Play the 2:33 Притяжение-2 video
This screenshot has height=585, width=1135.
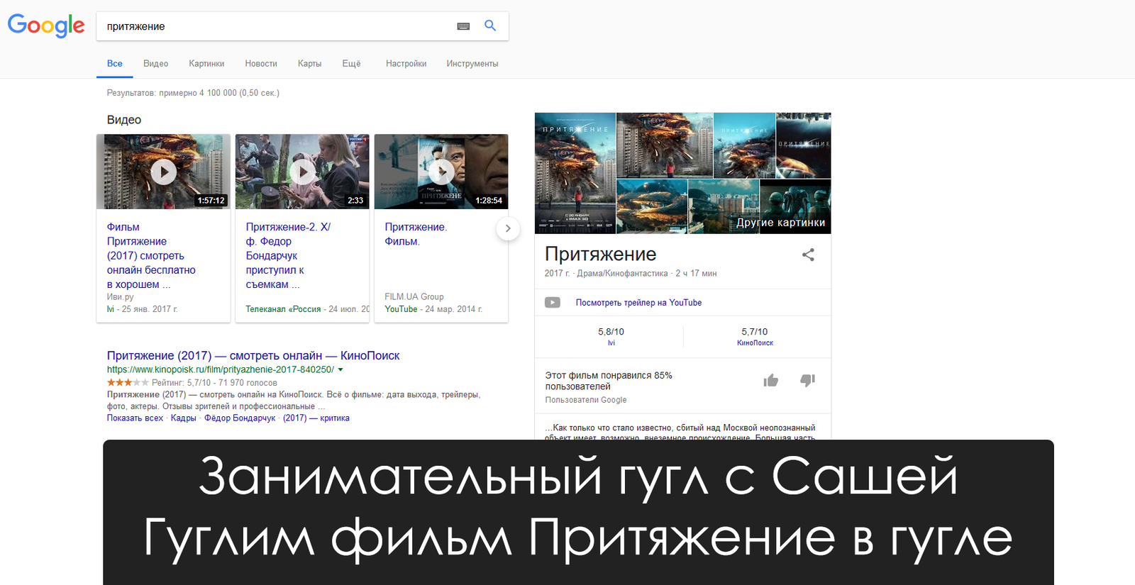[x=302, y=172]
